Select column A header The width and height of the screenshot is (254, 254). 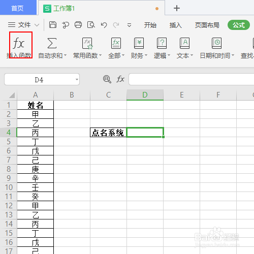(35, 95)
